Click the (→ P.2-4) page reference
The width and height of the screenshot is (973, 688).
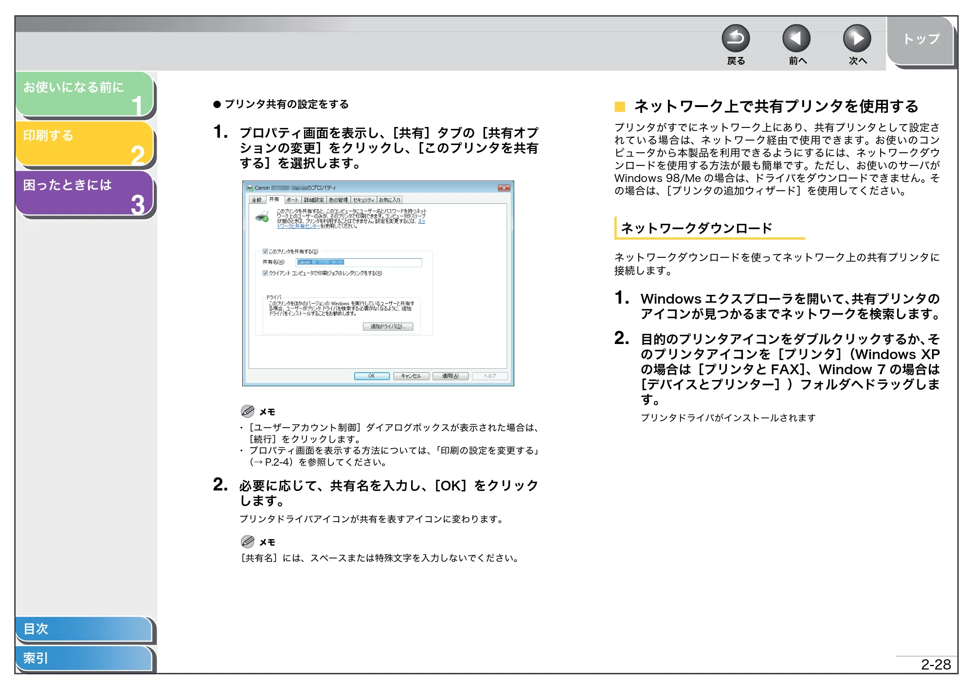(x=271, y=462)
